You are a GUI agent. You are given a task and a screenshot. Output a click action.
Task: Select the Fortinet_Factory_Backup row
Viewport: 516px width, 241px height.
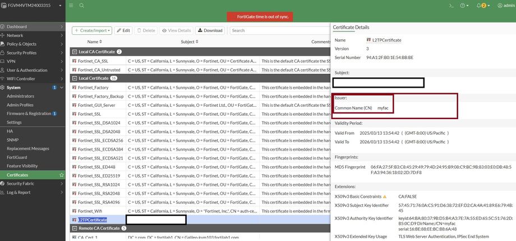coord(200,96)
